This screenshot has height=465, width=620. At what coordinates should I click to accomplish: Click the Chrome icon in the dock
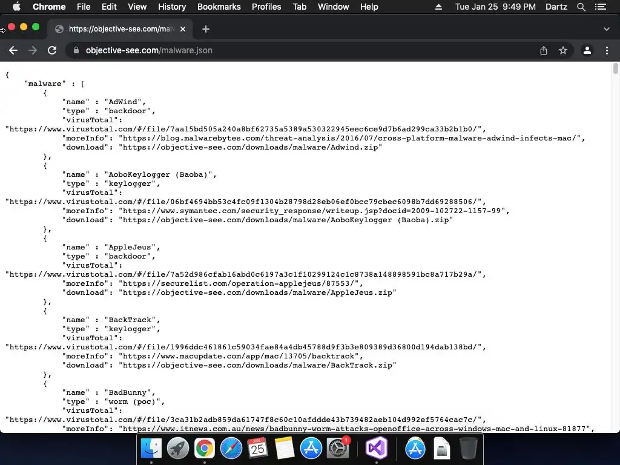pos(205,449)
